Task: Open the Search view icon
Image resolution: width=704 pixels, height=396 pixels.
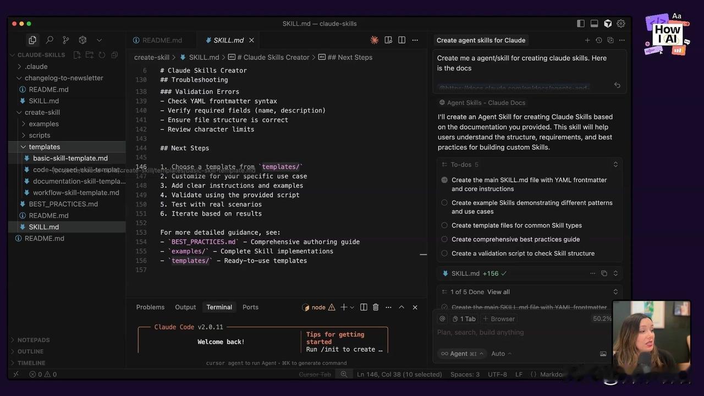Action: [50, 40]
